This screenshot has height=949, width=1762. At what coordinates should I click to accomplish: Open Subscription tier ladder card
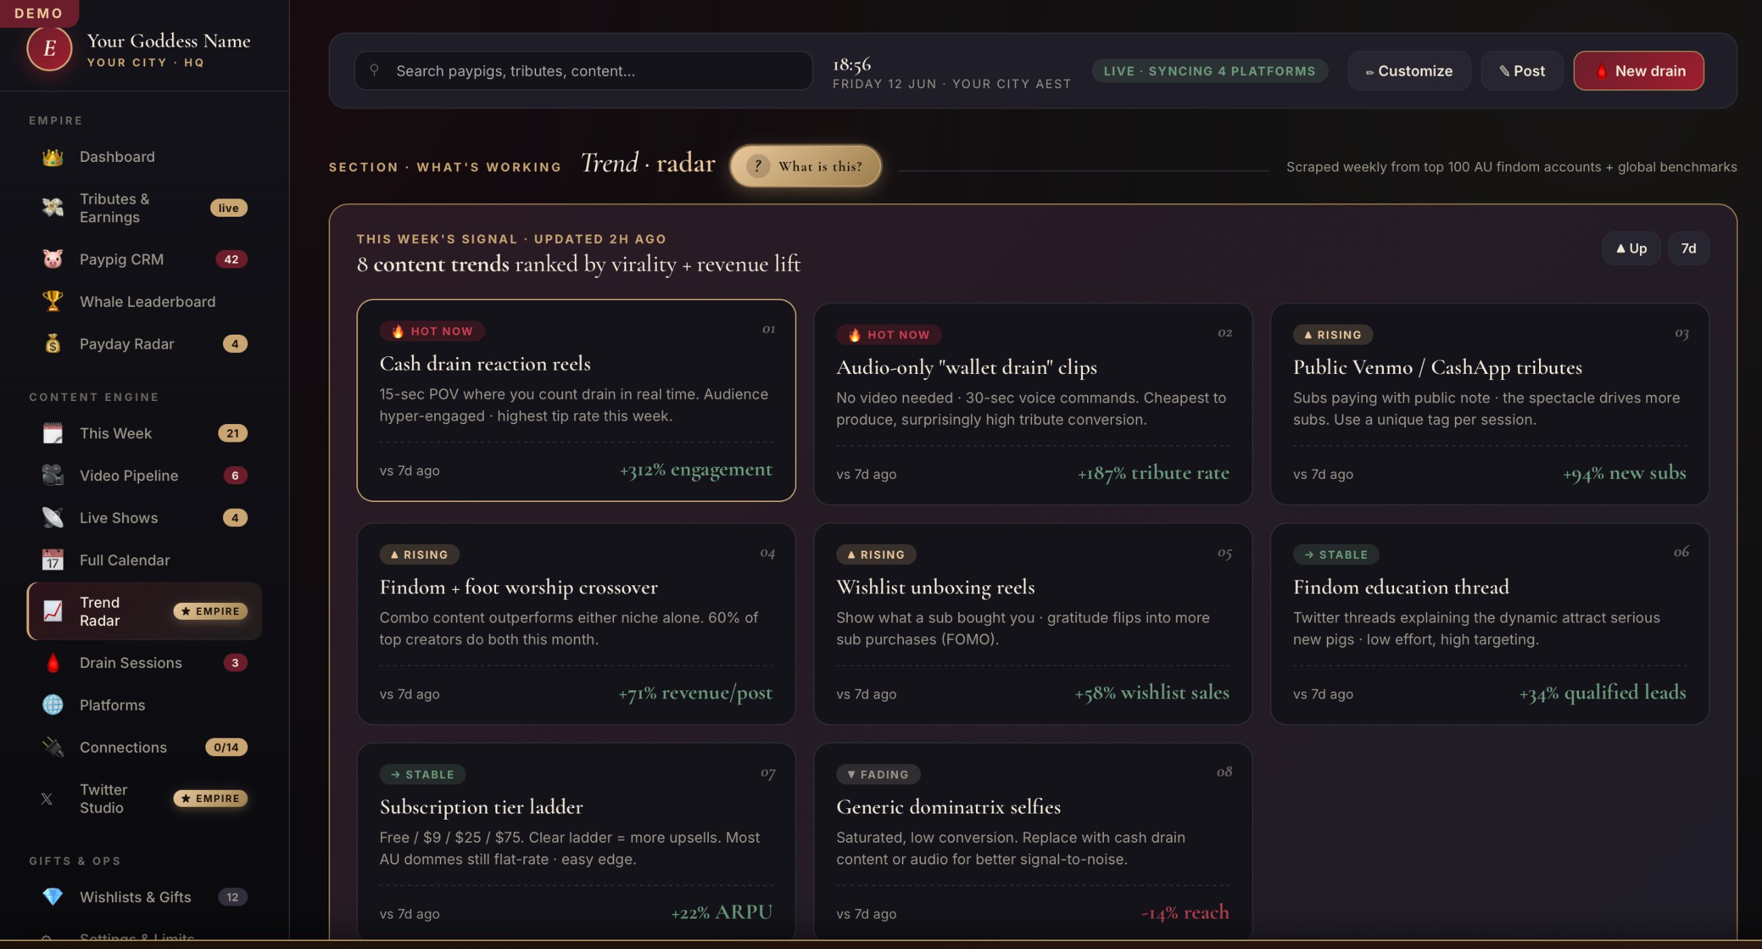(x=576, y=843)
